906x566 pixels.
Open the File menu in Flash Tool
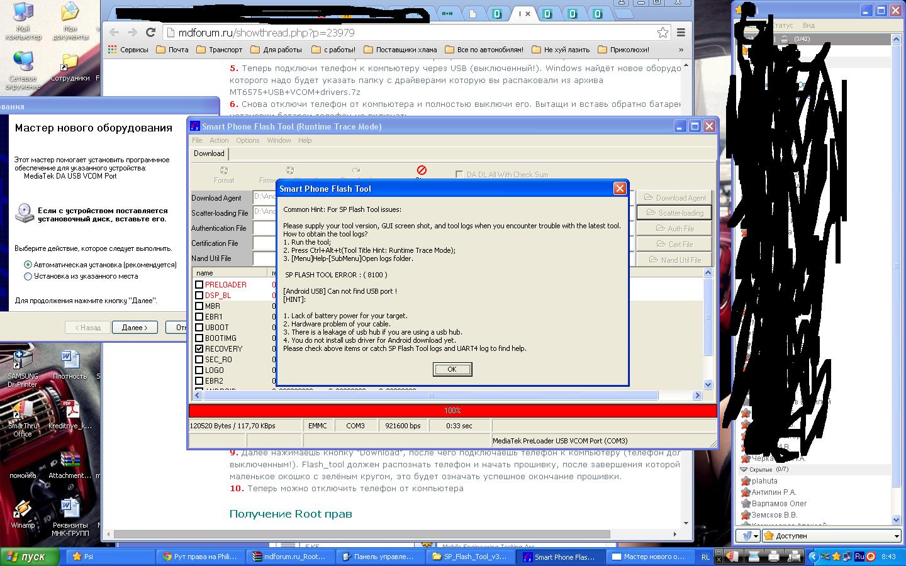click(197, 140)
